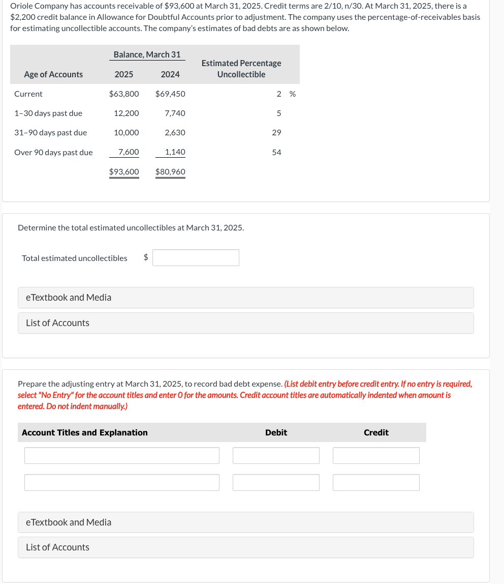Click the second Account Titles and Explanation field
Image resolution: width=504 pixels, height=584 pixels.
122,482
